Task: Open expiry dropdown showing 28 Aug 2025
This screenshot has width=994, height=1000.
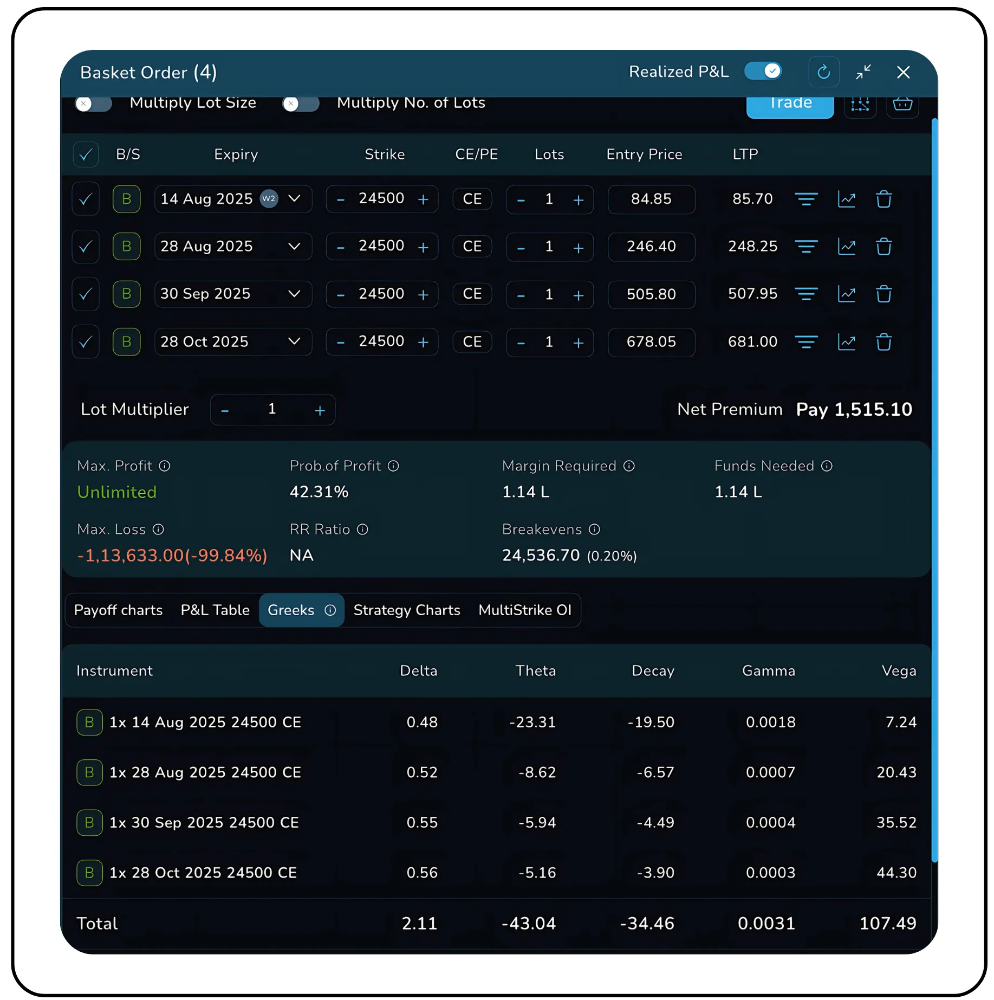Action: point(233,247)
